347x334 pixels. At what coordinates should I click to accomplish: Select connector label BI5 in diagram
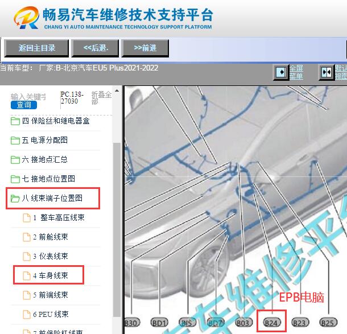(187, 323)
